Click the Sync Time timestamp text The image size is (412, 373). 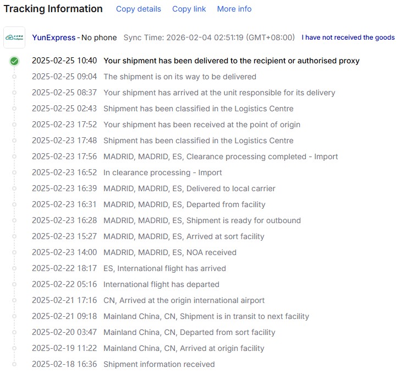(x=210, y=37)
